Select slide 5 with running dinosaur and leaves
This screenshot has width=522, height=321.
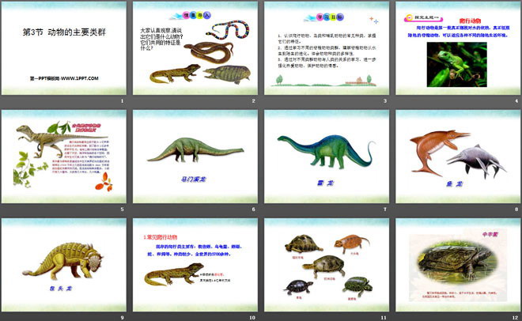click(63, 157)
